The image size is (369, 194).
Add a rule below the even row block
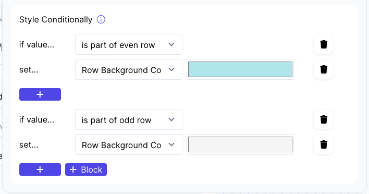(40, 94)
